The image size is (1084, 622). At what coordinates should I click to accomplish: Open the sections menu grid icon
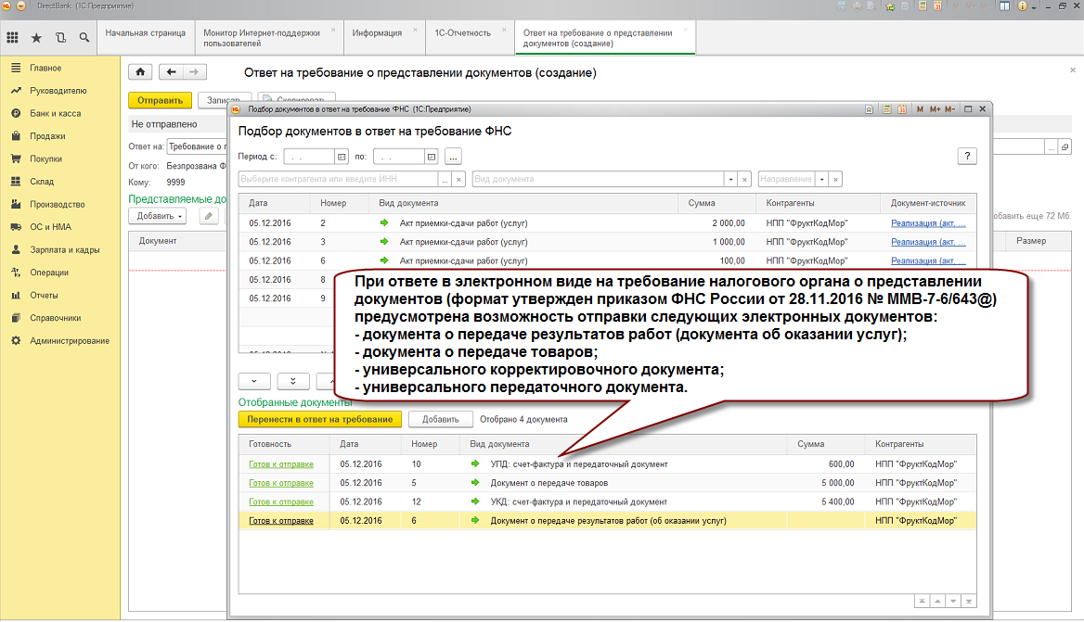[x=12, y=38]
